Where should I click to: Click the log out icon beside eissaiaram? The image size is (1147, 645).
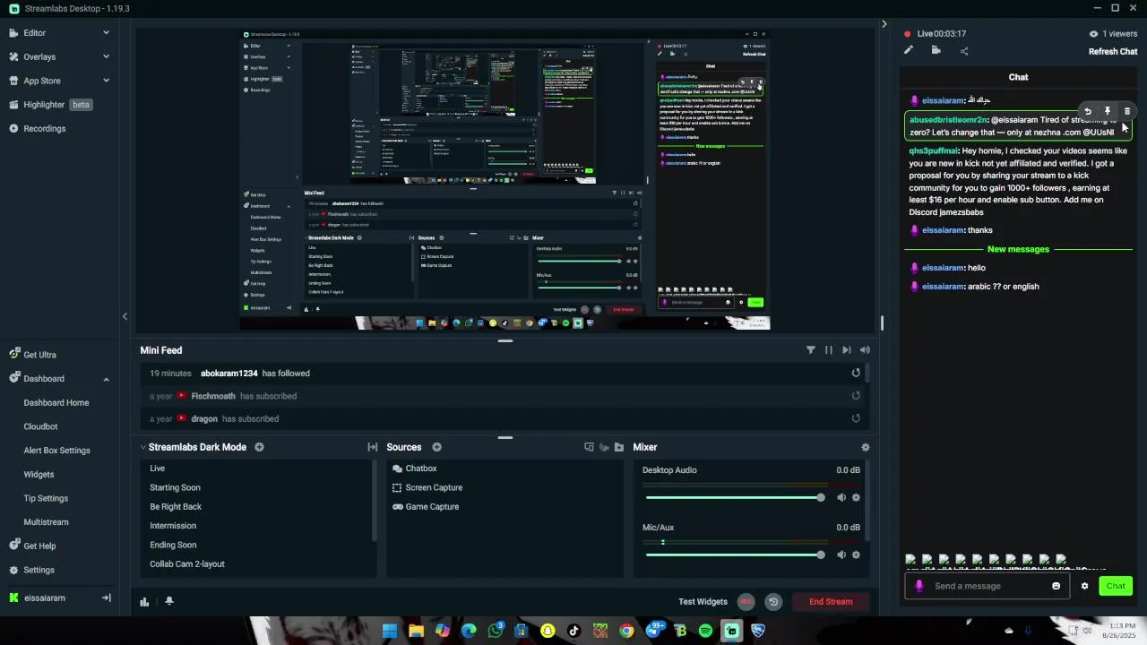coord(106,598)
